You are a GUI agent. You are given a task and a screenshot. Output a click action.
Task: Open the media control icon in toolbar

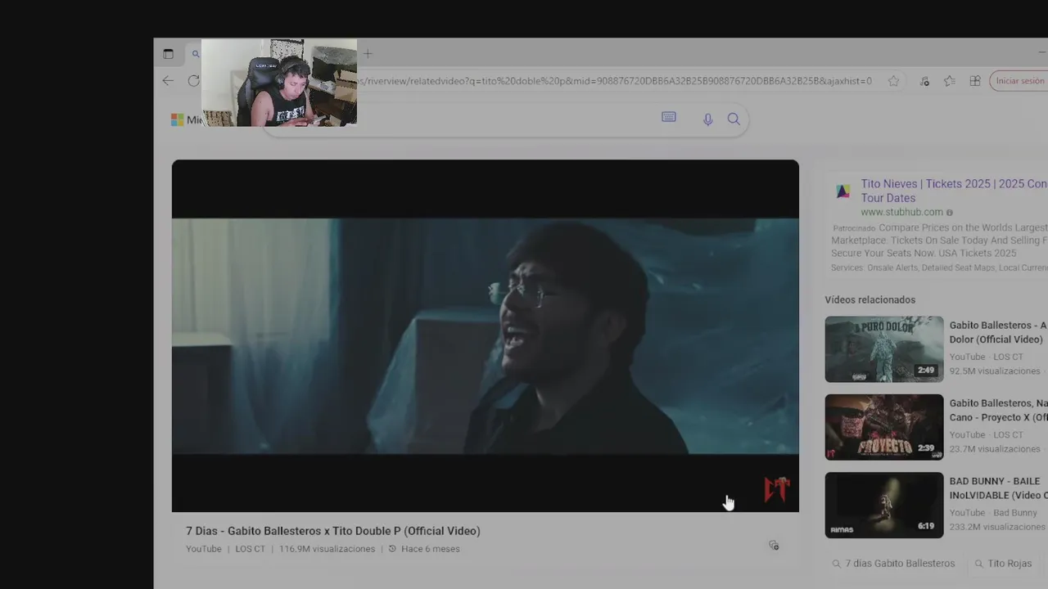[924, 81]
